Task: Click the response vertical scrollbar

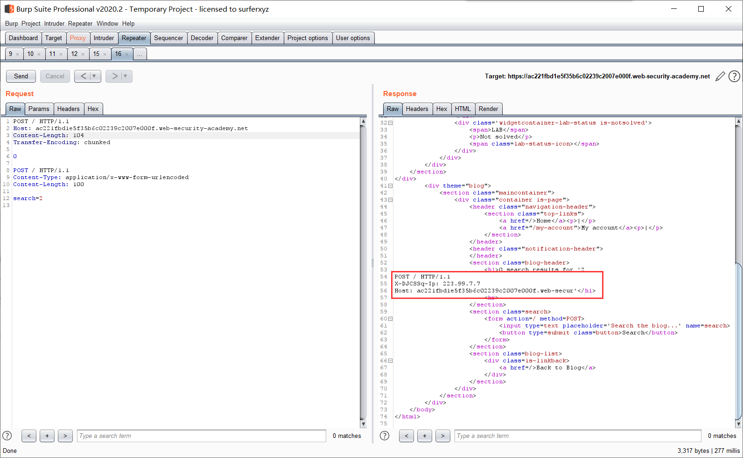Action: pos(738,340)
